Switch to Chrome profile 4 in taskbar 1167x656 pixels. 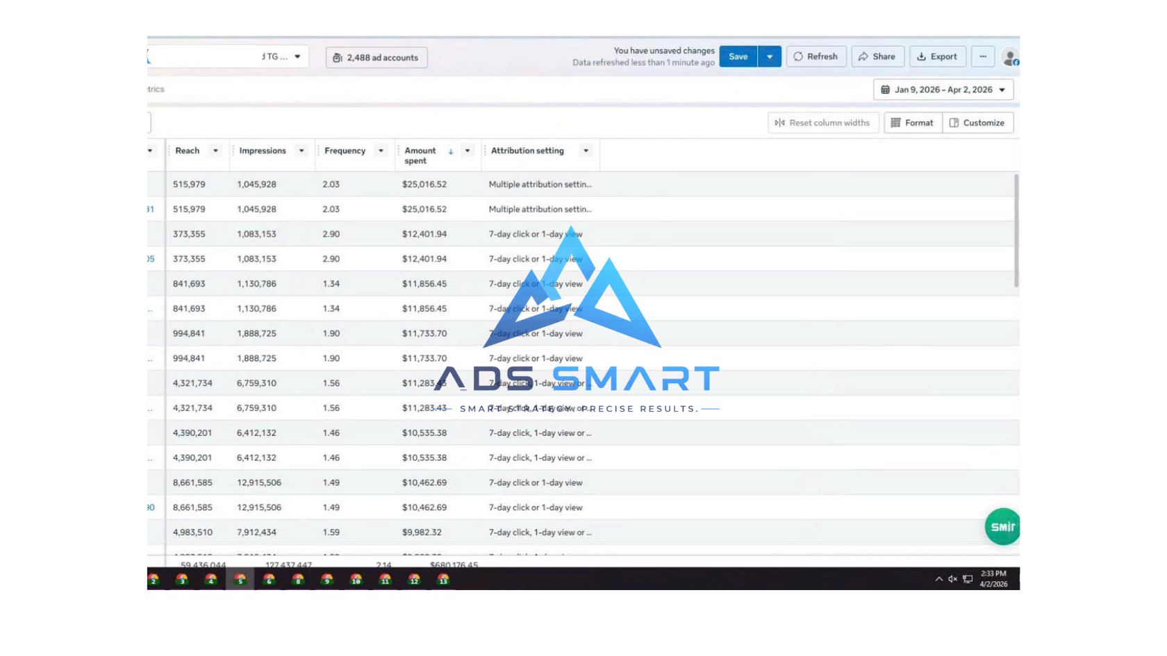tap(211, 579)
